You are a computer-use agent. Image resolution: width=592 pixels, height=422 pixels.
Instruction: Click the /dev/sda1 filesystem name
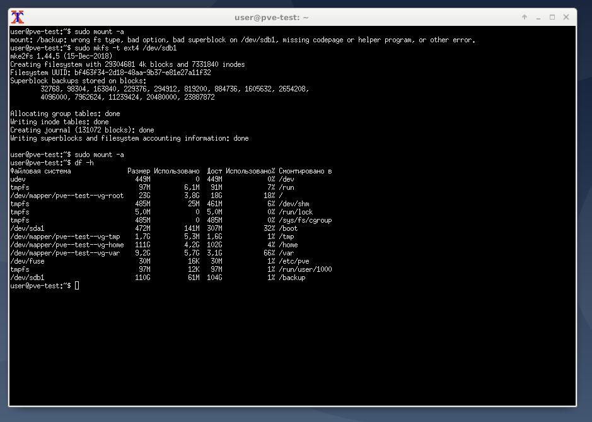[27, 228]
